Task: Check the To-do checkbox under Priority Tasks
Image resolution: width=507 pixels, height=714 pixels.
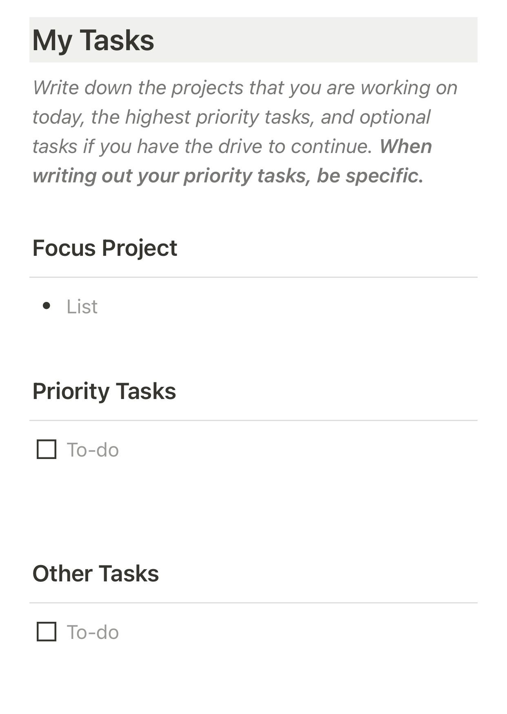Action: (47, 449)
